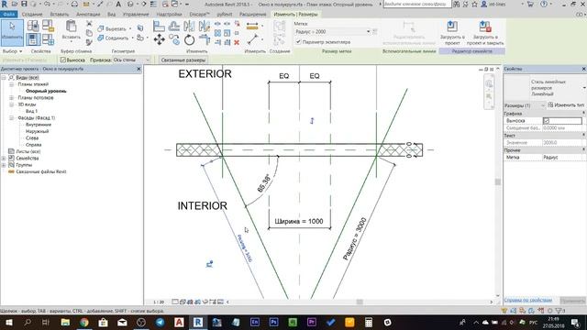Select the Rotate tool
This screenshot has width=587, height=330.
tap(189, 39)
